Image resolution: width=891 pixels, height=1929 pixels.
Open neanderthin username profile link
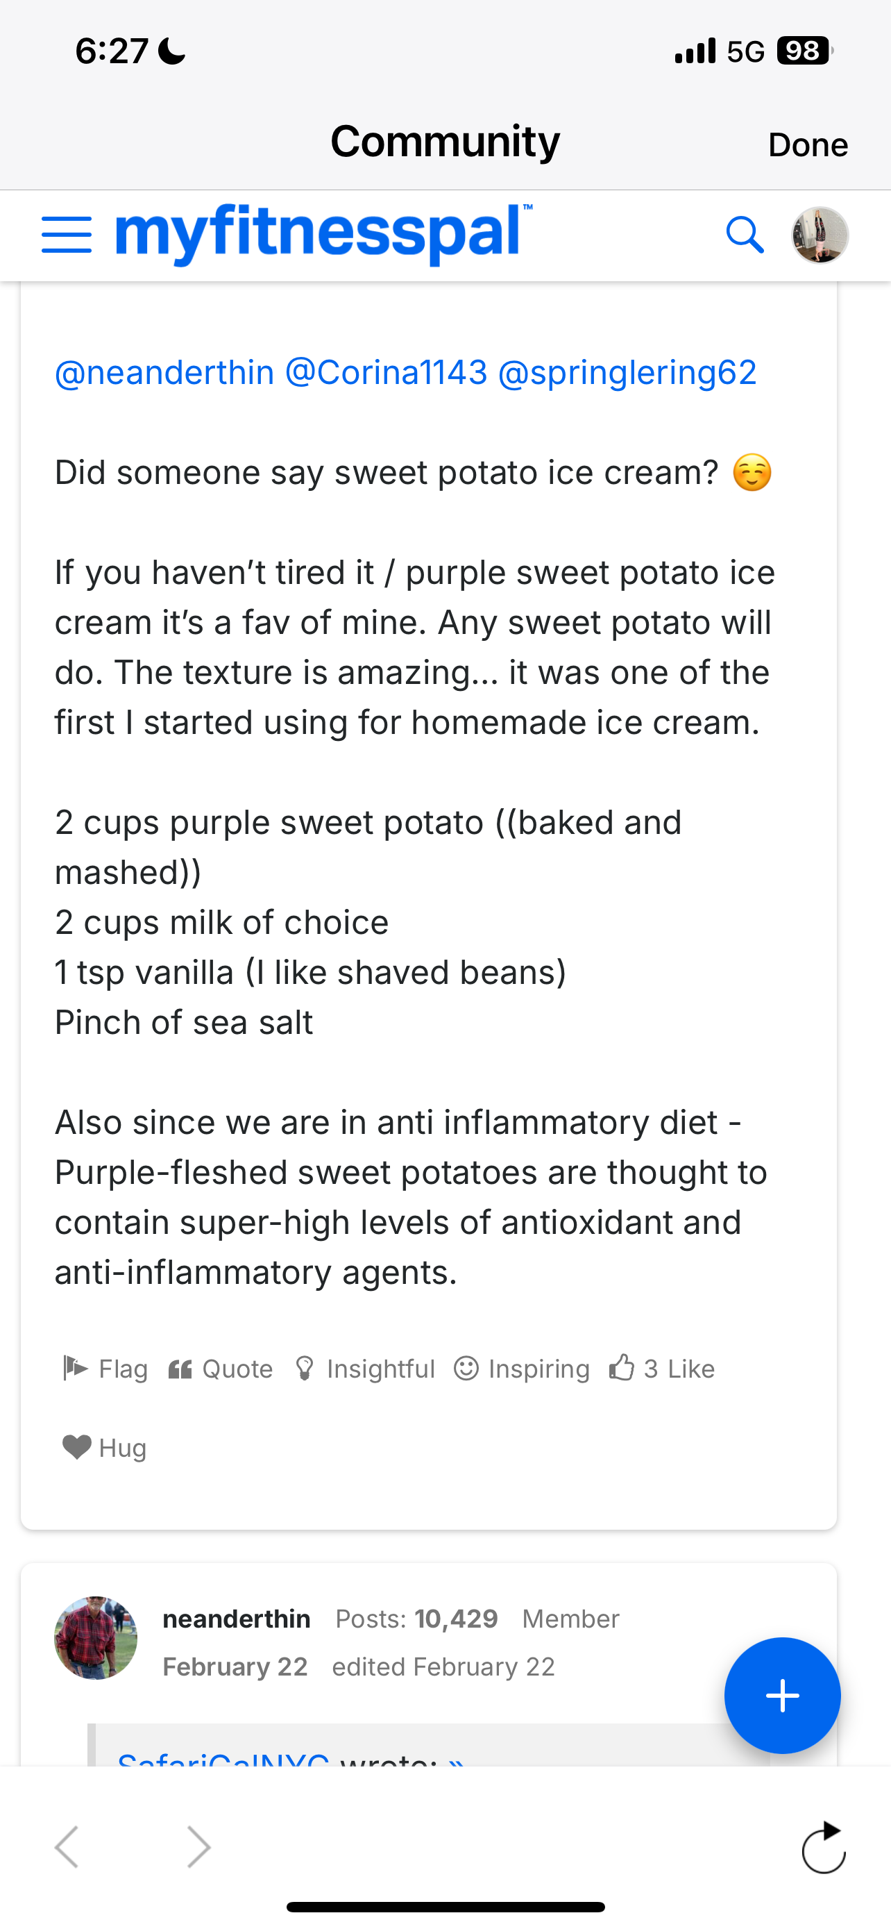point(237,1619)
